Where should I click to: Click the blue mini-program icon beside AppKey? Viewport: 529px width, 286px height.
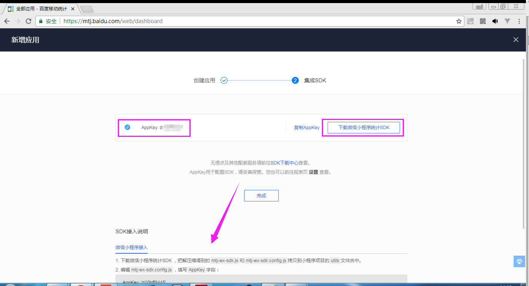pos(127,127)
